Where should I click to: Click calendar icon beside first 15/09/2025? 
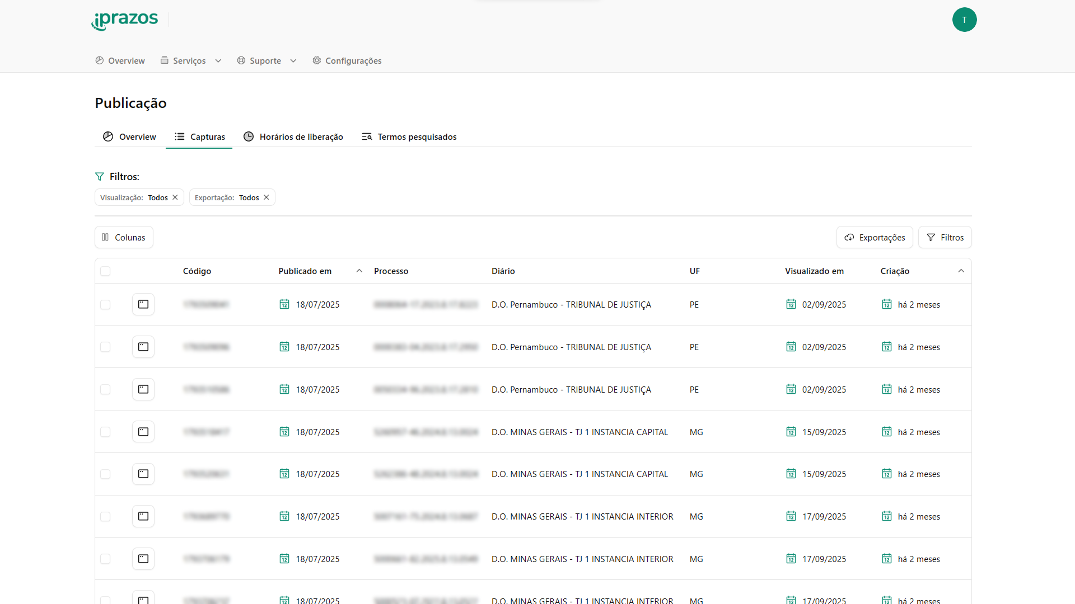(791, 432)
